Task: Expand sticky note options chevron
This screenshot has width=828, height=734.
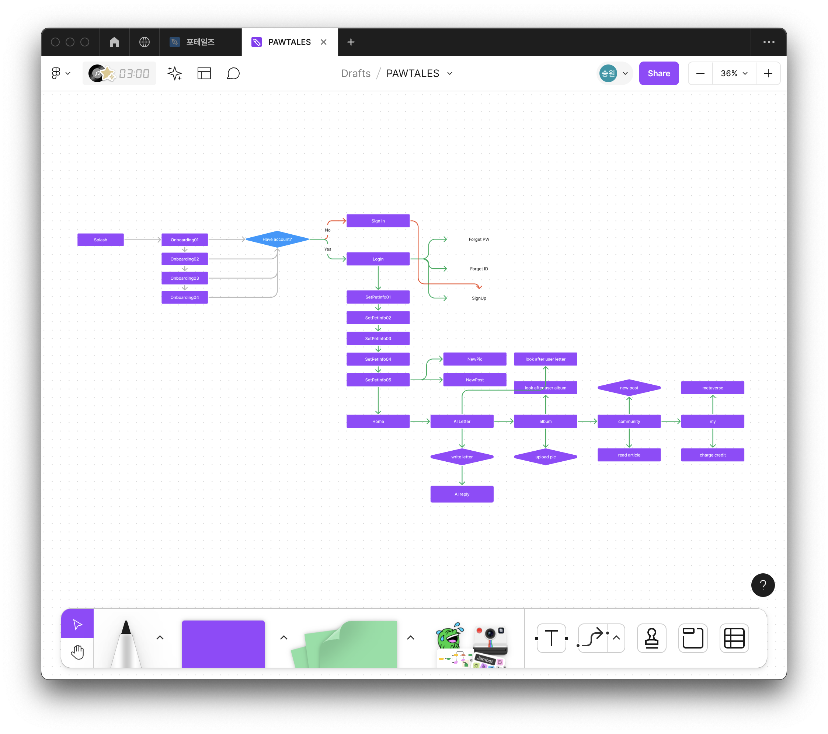Action: 410,638
